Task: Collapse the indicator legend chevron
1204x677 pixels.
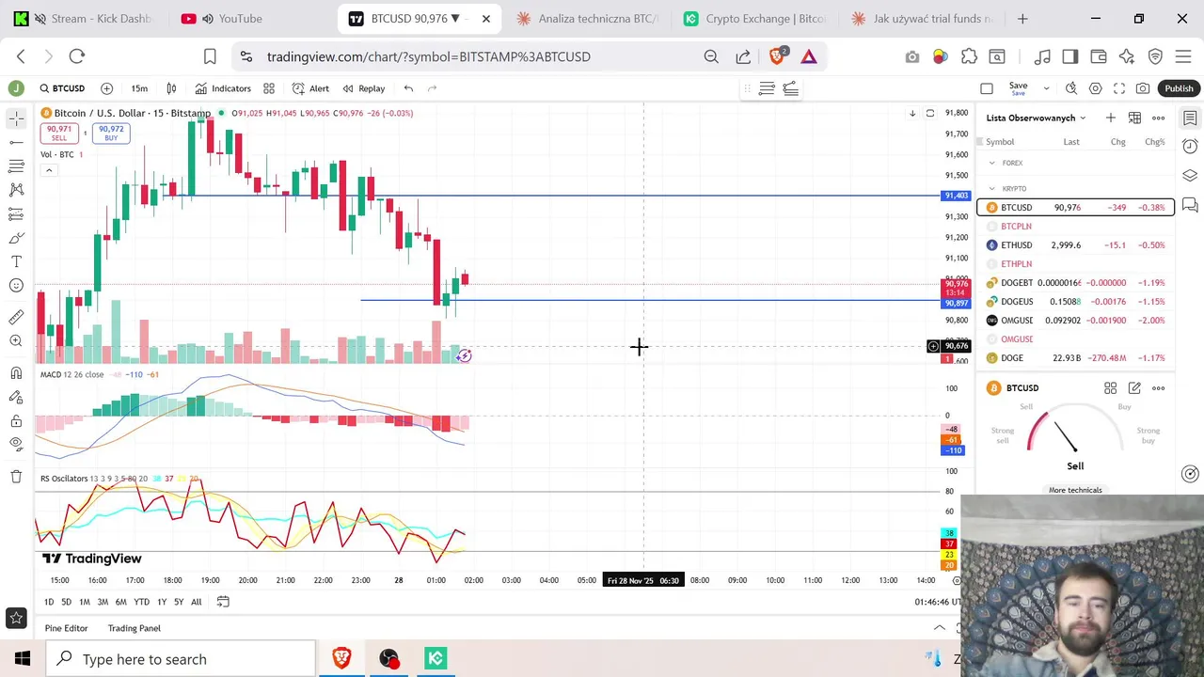Action: [49, 170]
